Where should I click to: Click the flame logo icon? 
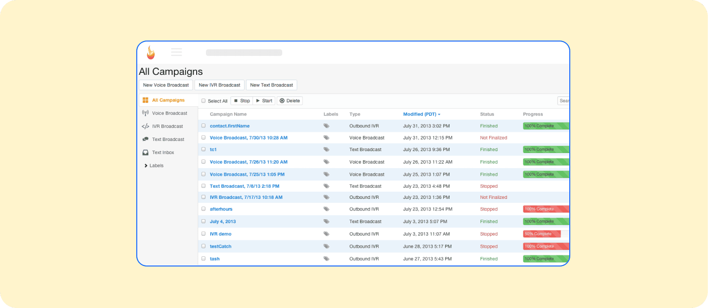(x=151, y=53)
